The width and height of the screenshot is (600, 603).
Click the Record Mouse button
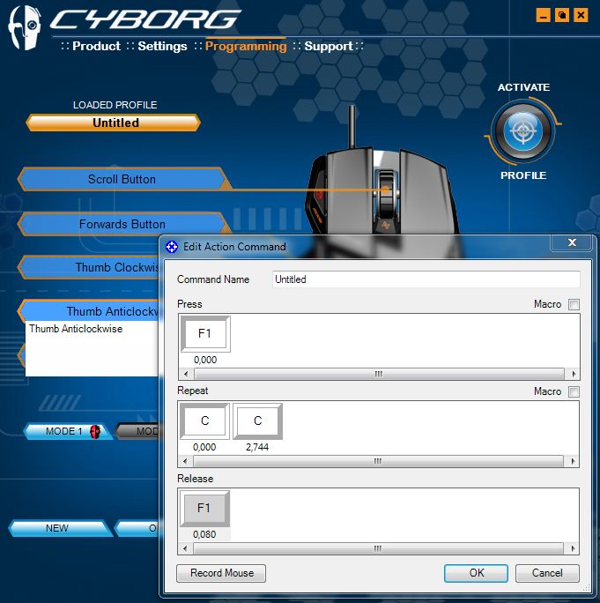coord(221,573)
